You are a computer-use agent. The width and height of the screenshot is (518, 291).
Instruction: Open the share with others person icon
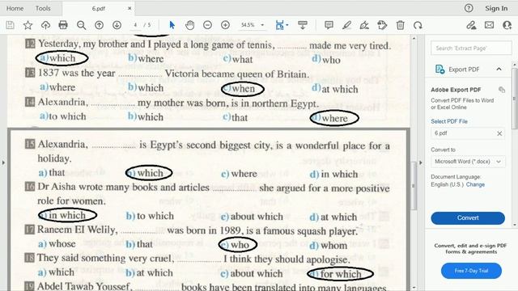coord(507,25)
